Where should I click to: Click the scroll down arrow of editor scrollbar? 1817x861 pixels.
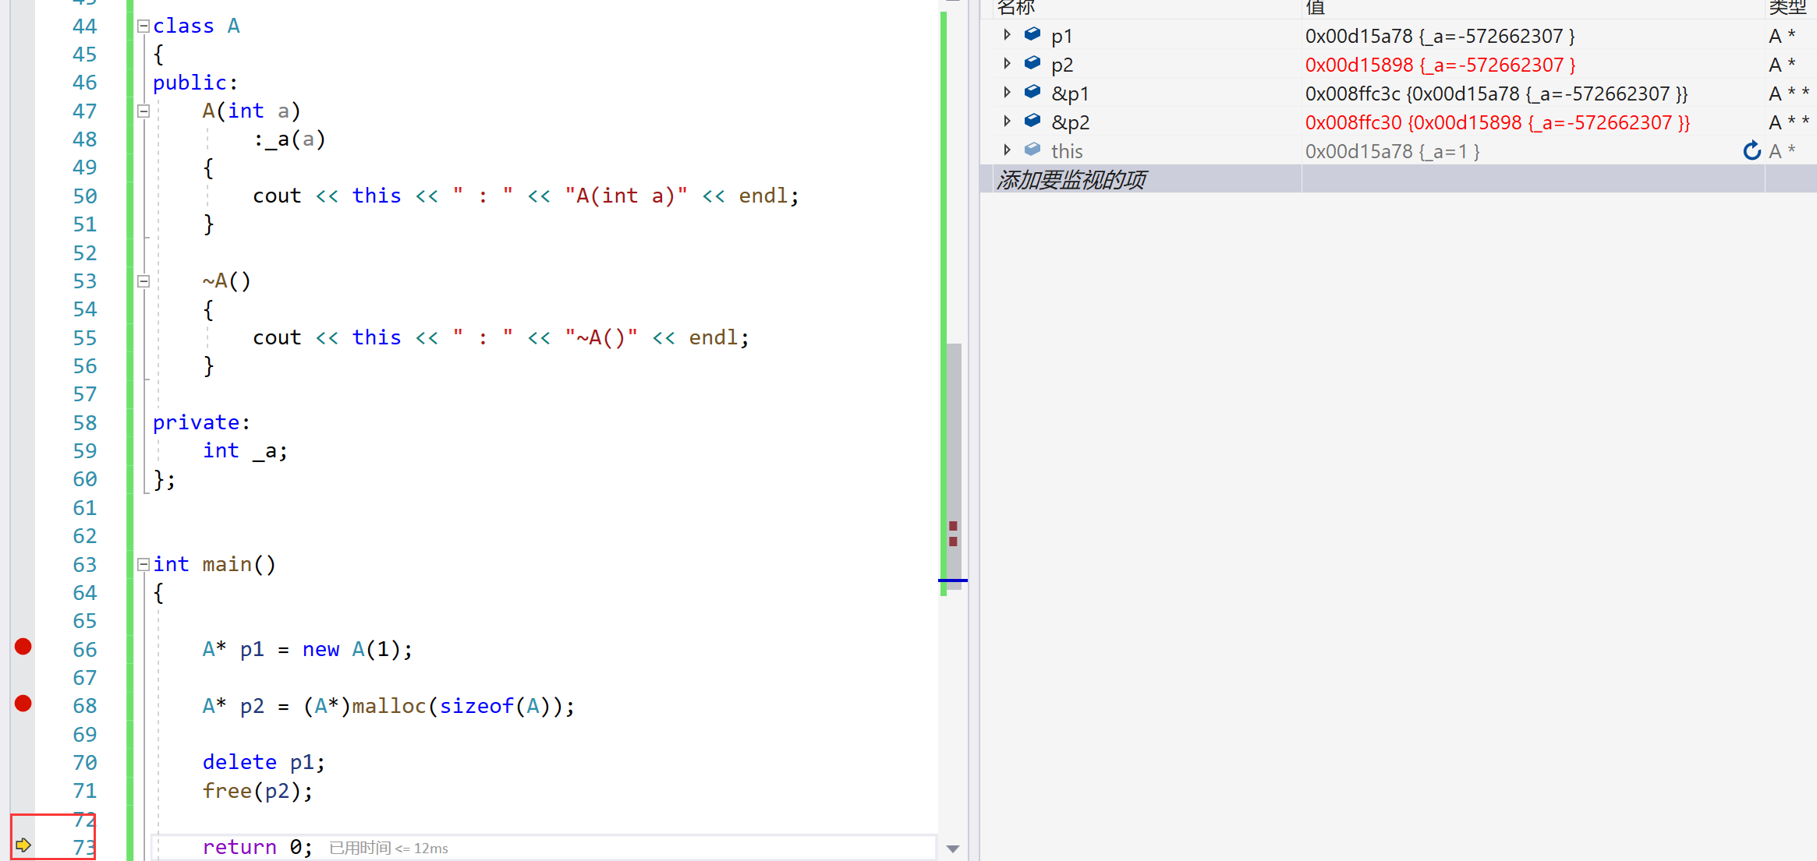click(952, 849)
